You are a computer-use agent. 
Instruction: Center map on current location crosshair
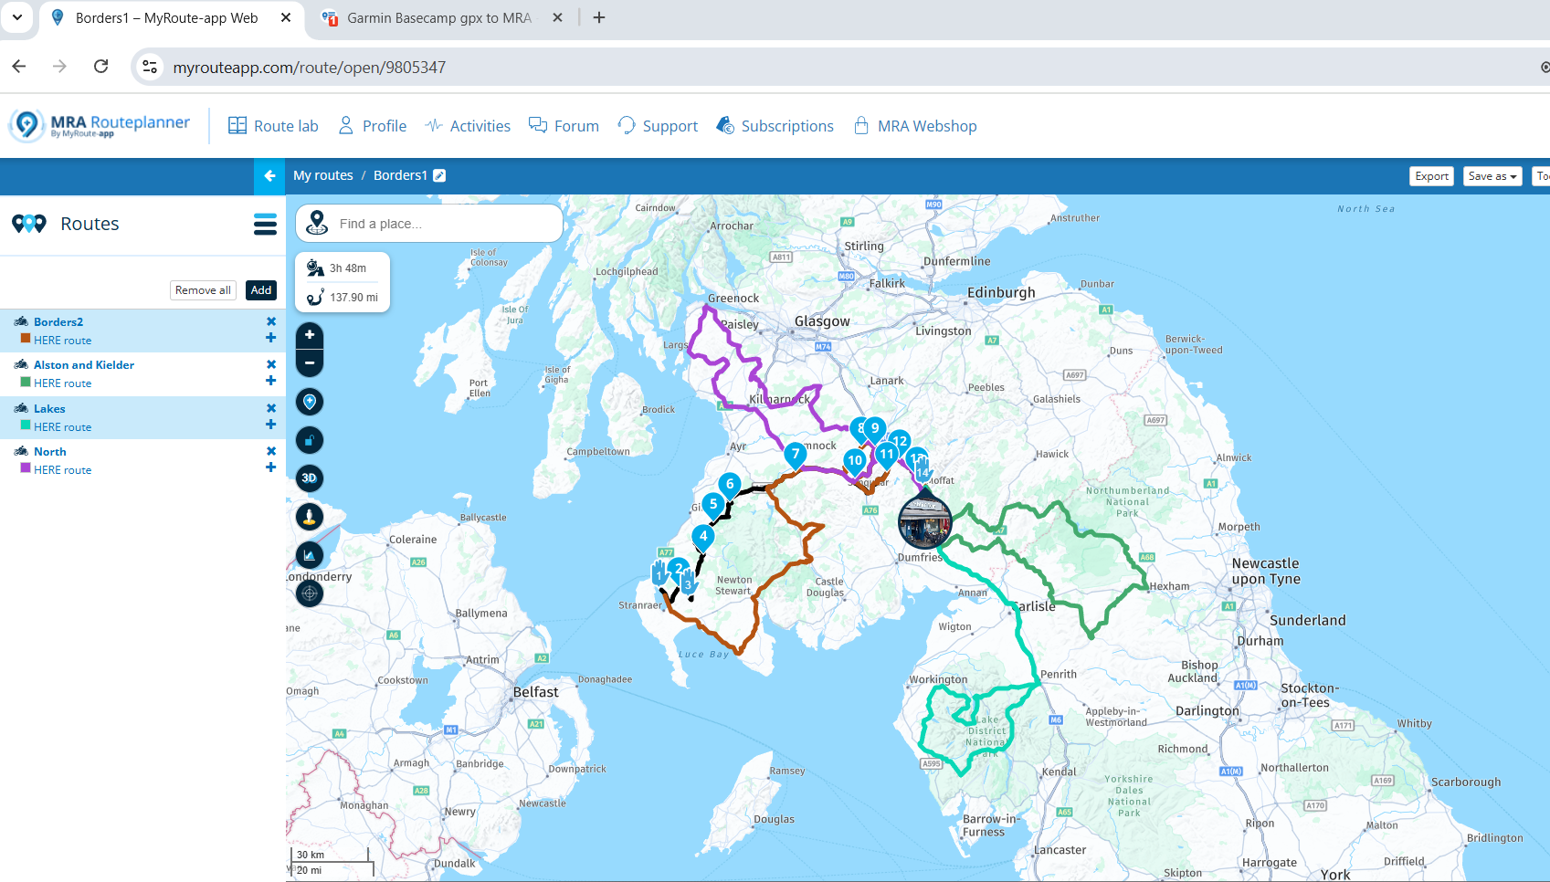(x=310, y=593)
